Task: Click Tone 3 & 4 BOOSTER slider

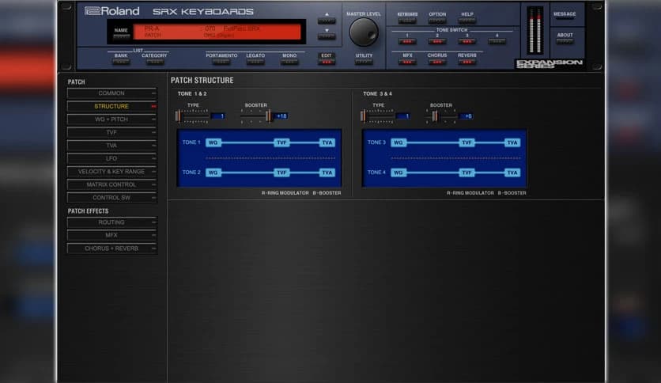Action: point(441,116)
